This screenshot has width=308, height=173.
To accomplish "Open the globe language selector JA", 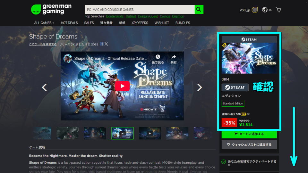I will point(267,10).
